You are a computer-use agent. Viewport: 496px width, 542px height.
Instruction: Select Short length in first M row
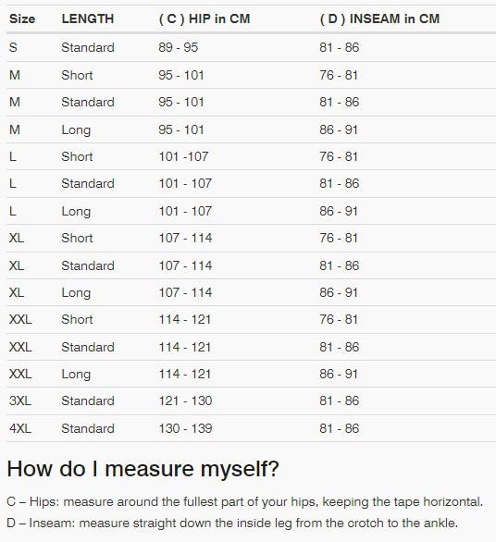tap(77, 75)
